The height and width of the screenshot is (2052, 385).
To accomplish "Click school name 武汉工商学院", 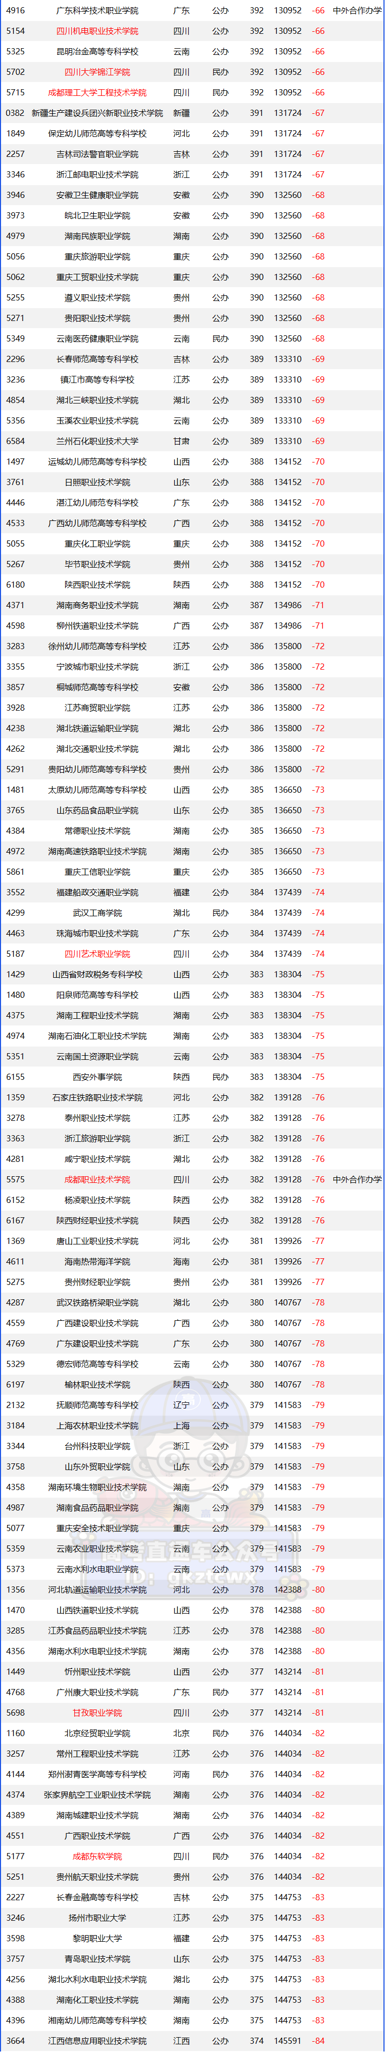I will tap(97, 913).
